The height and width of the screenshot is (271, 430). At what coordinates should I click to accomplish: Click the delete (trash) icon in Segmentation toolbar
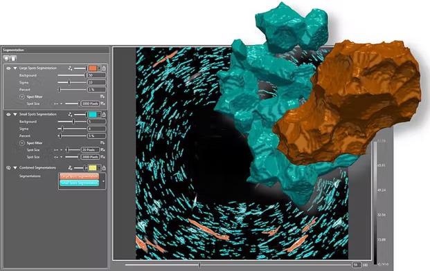point(13,58)
